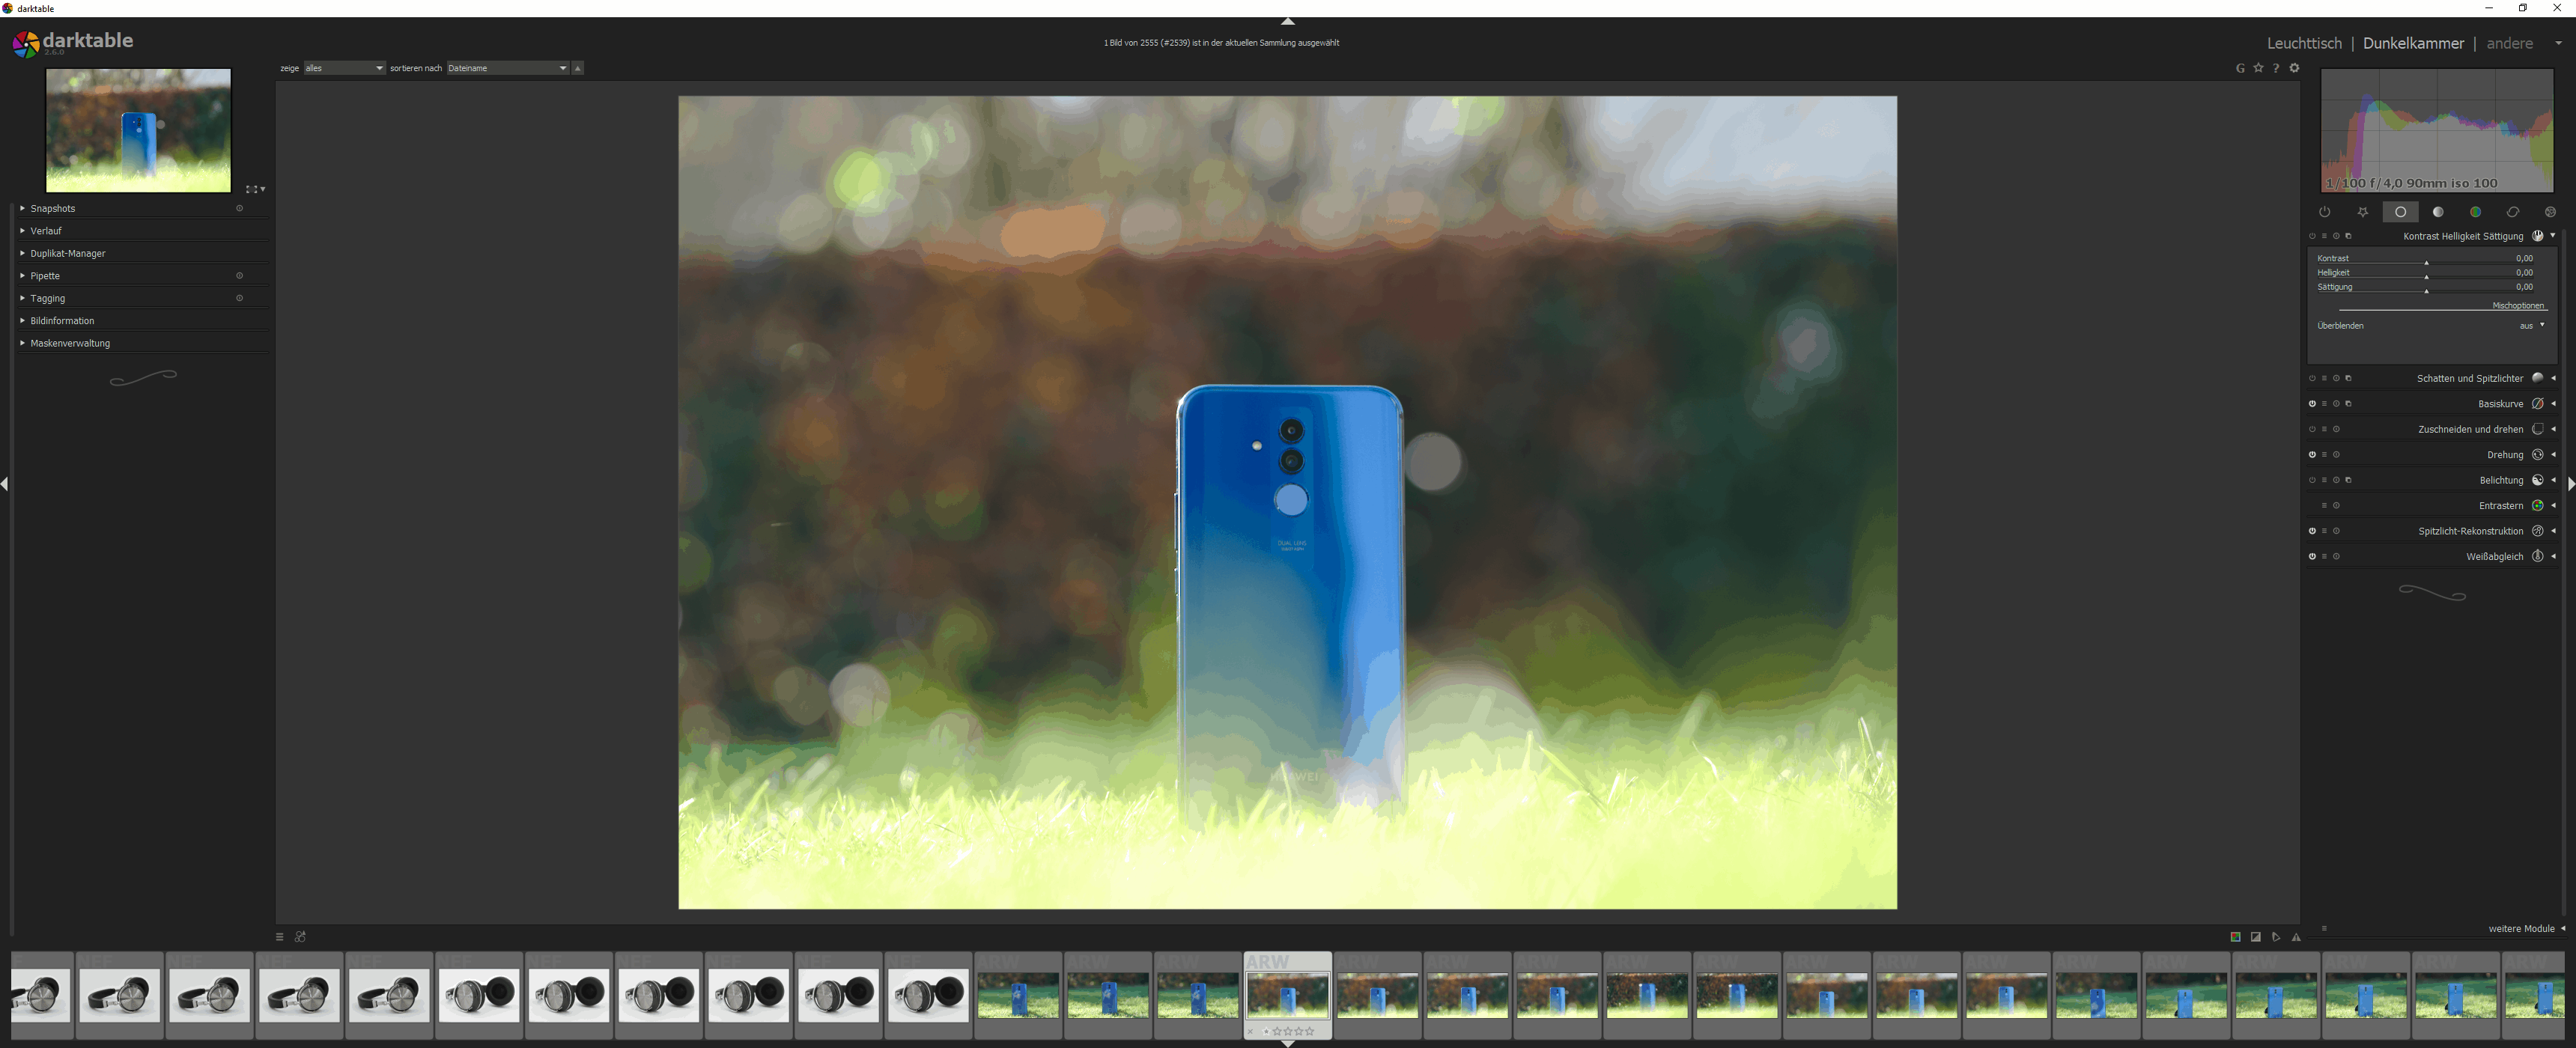Disable the Spitzlicht-Rekonstruktion module
Screen dimensions: 2576x1048
click(x=2312, y=531)
